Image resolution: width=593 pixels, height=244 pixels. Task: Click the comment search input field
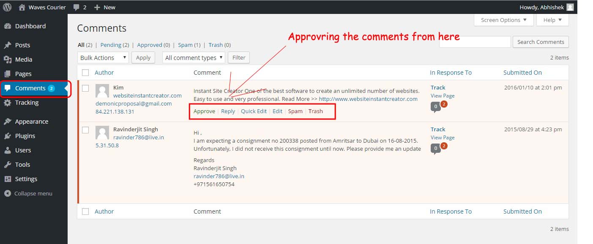(x=475, y=42)
